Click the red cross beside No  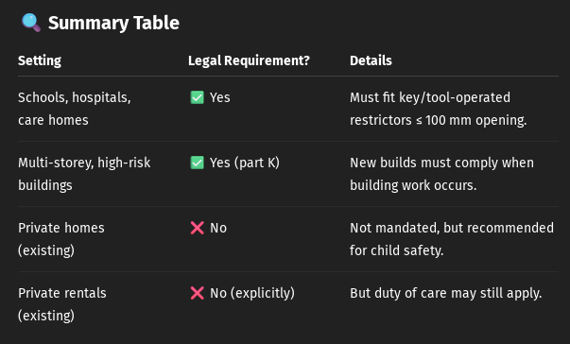click(197, 228)
